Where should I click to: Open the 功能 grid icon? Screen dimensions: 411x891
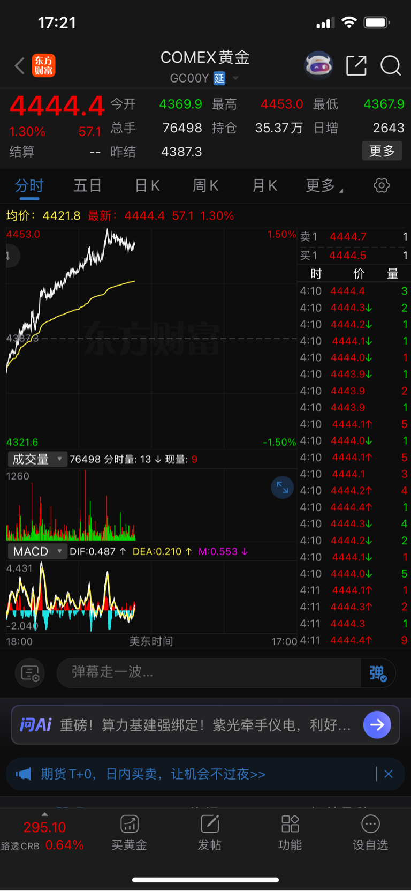tap(290, 824)
